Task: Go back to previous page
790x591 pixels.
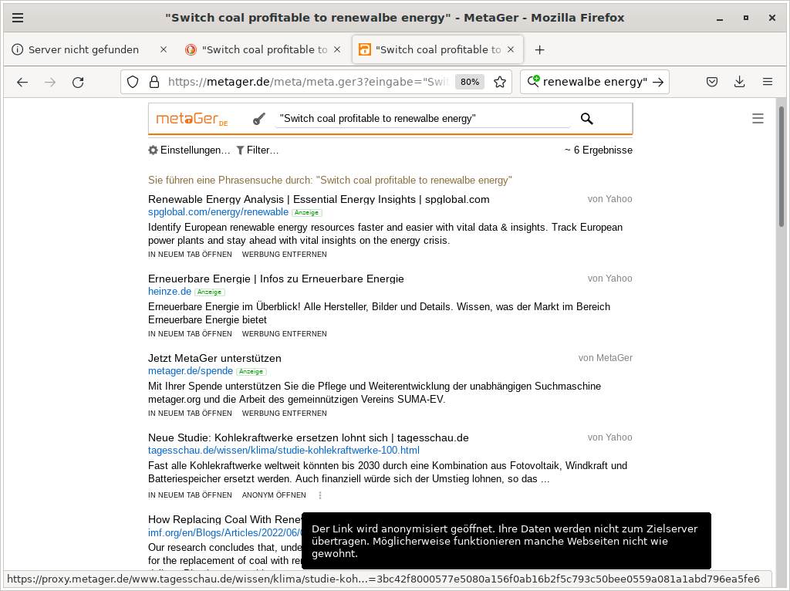Action: (22, 82)
